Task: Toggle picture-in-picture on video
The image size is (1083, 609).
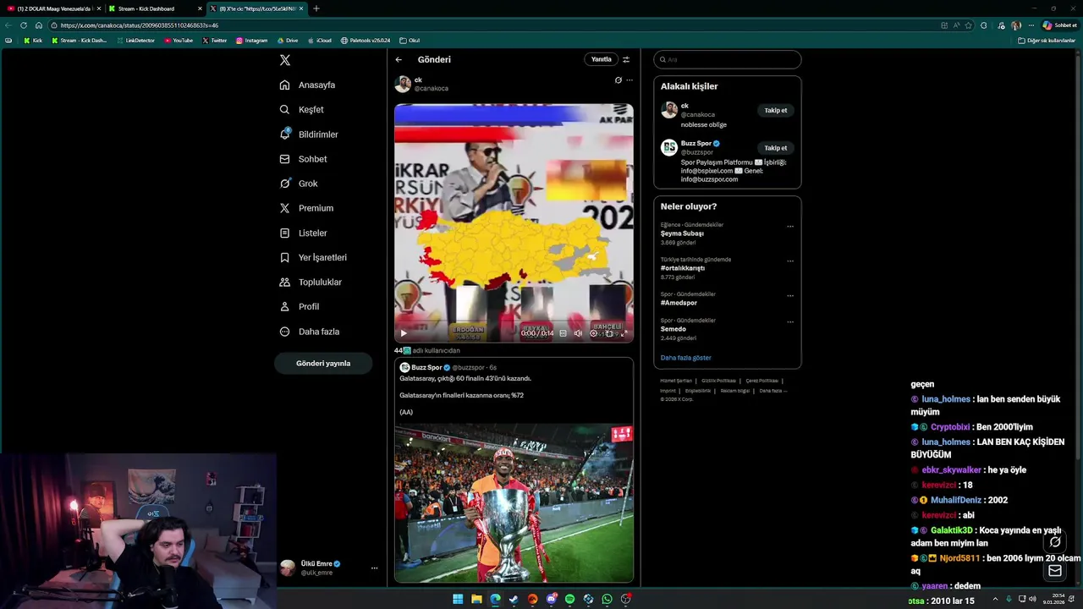Action: [x=609, y=333]
